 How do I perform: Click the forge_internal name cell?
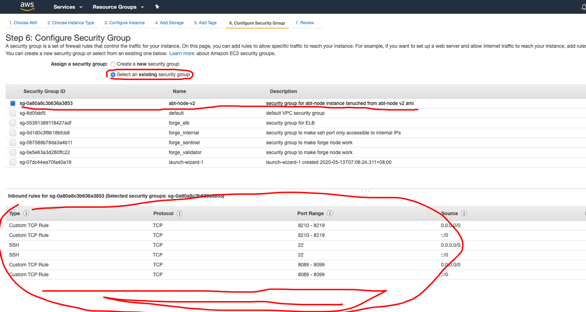pyautogui.click(x=184, y=133)
